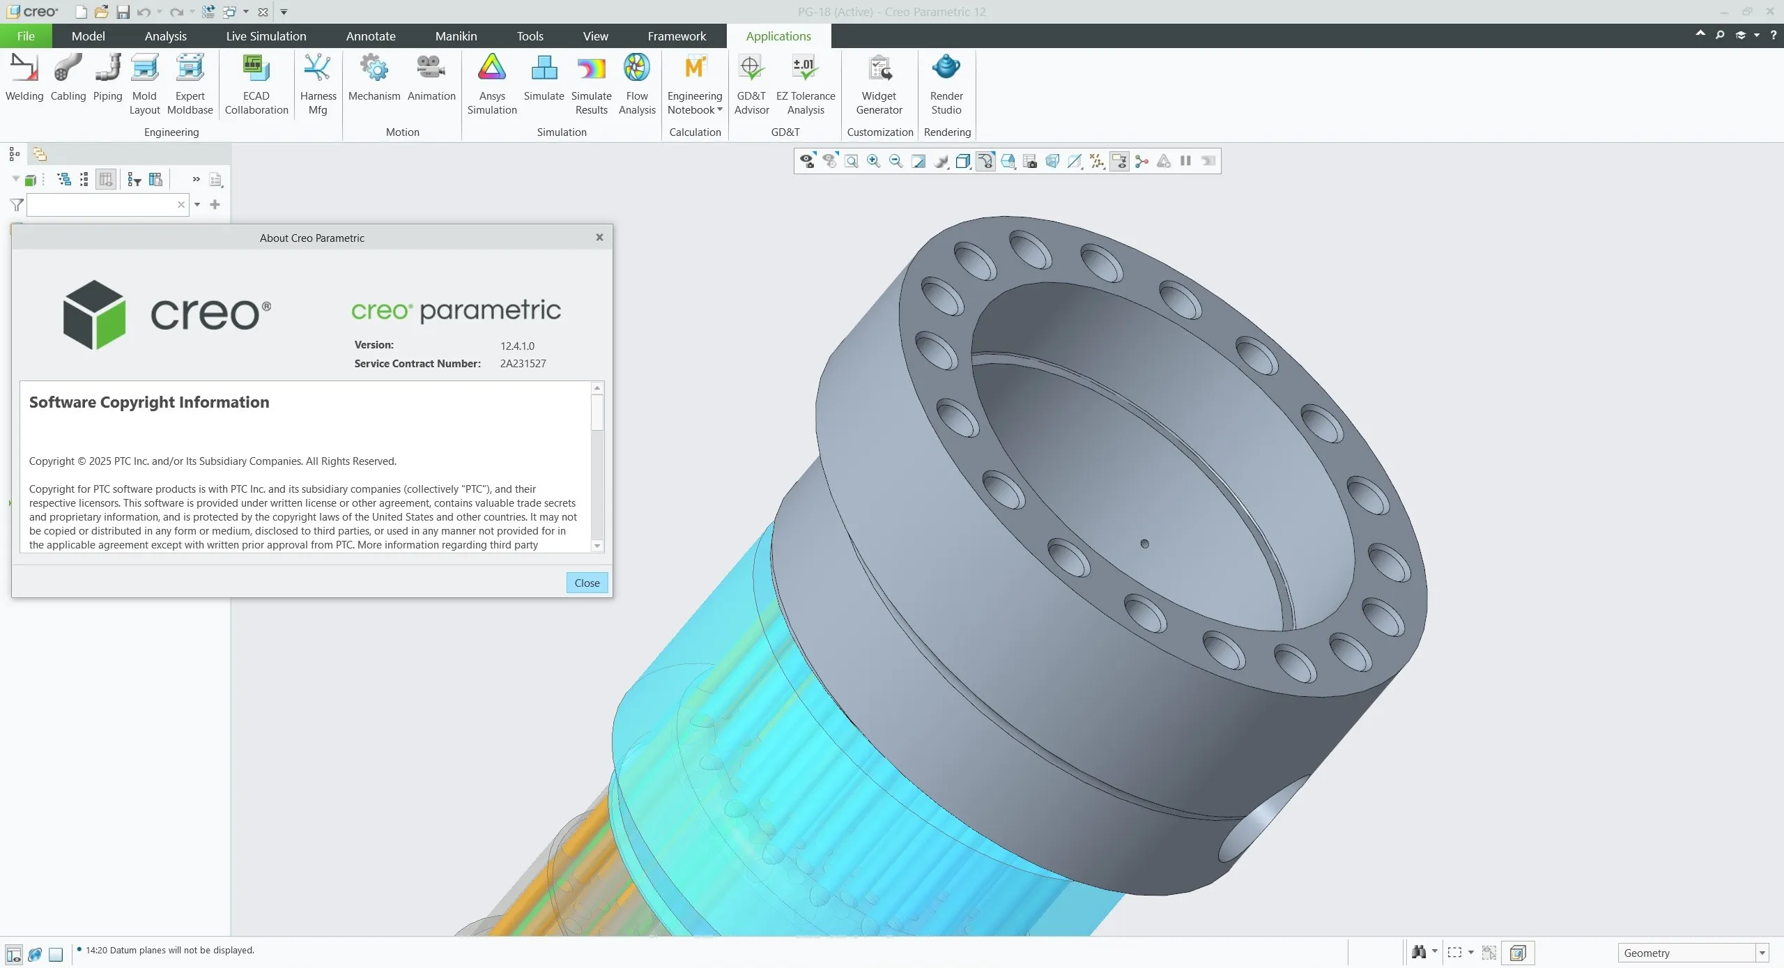This screenshot has height=968, width=1784.
Task: Open the windows switcher dropdown arrow
Action: click(245, 12)
